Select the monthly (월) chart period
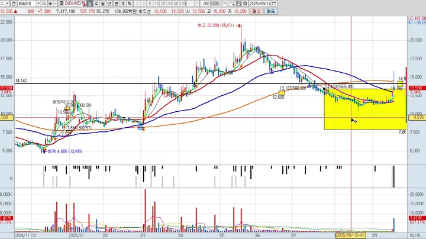 [103, 4]
